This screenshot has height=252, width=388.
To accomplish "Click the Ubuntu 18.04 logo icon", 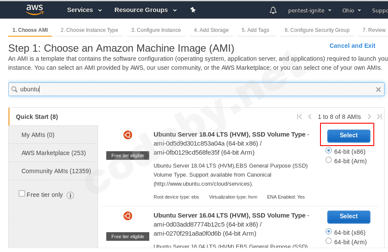I will click(x=128, y=135).
